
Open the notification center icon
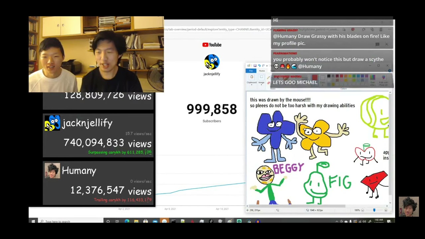coord(389,221)
